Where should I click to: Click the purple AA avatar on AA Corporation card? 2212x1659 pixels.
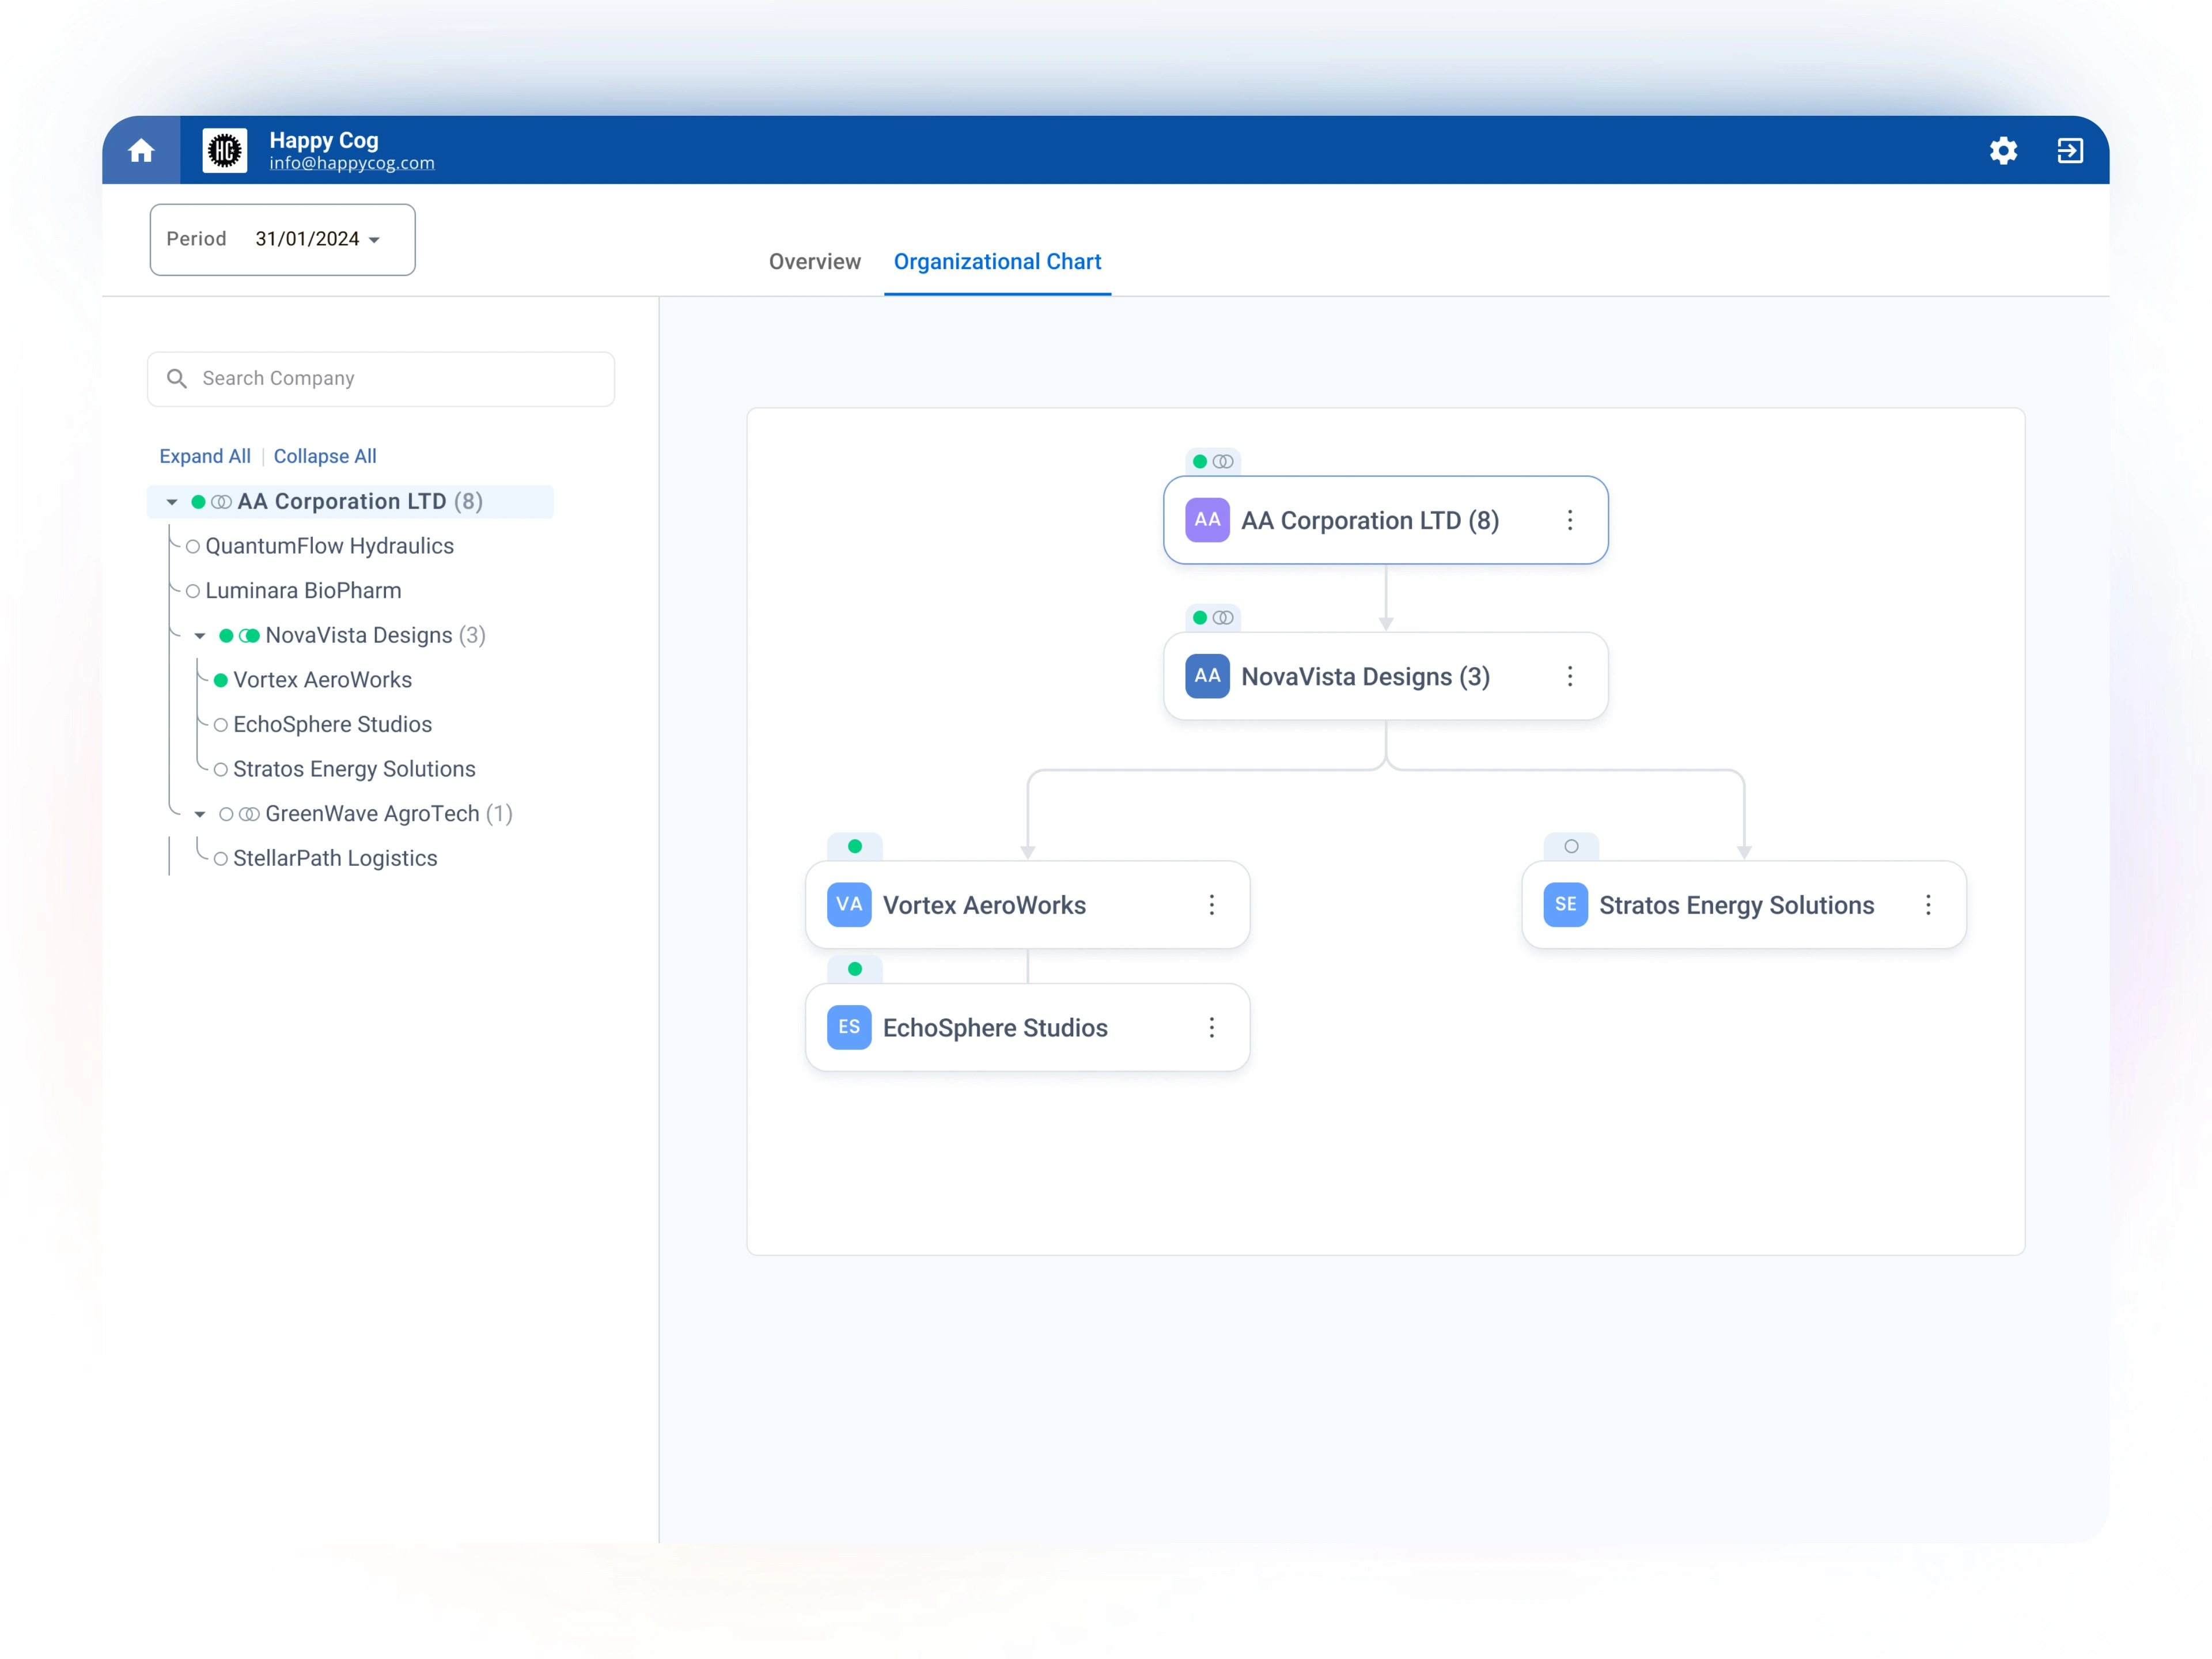[x=1207, y=520]
